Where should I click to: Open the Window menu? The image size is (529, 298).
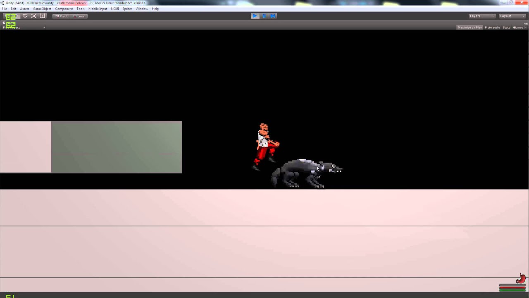coord(142,9)
